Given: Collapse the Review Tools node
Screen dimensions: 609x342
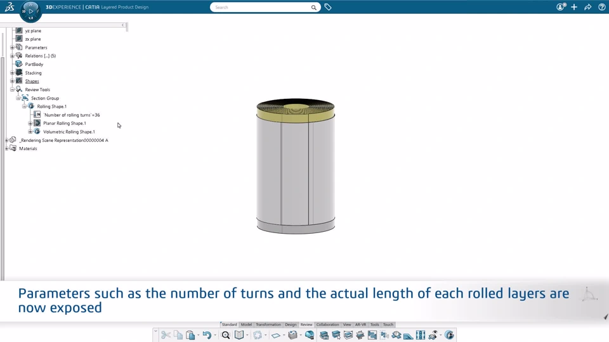Looking at the screenshot, I should 13,89.
